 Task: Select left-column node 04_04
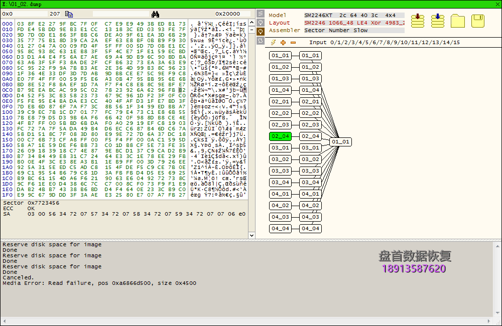point(280,228)
